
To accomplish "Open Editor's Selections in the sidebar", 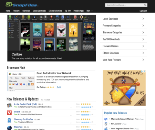I will pyautogui.click(x=124, y=53).
